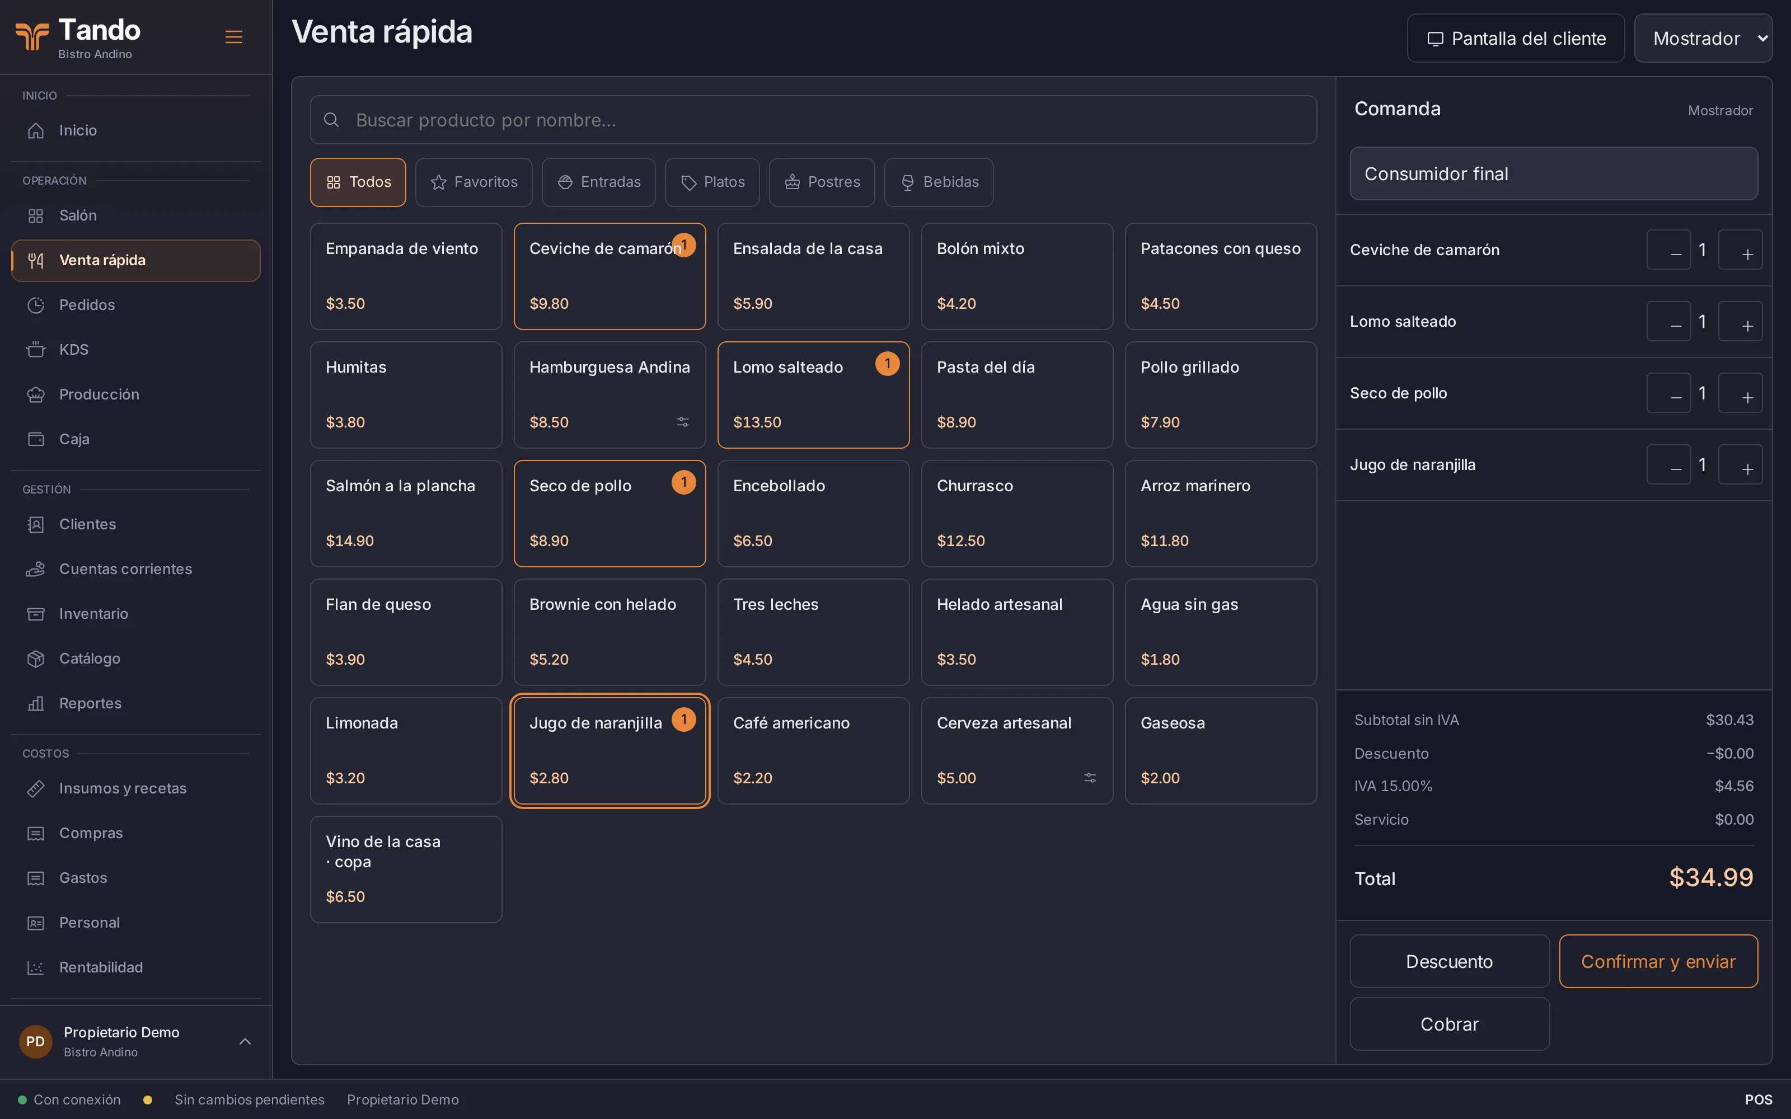Open Caja in sidebar
This screenshot has height=1119, width=1791.
(136, 439)
